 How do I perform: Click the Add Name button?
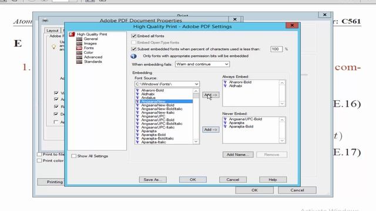(x=238, y=155)
